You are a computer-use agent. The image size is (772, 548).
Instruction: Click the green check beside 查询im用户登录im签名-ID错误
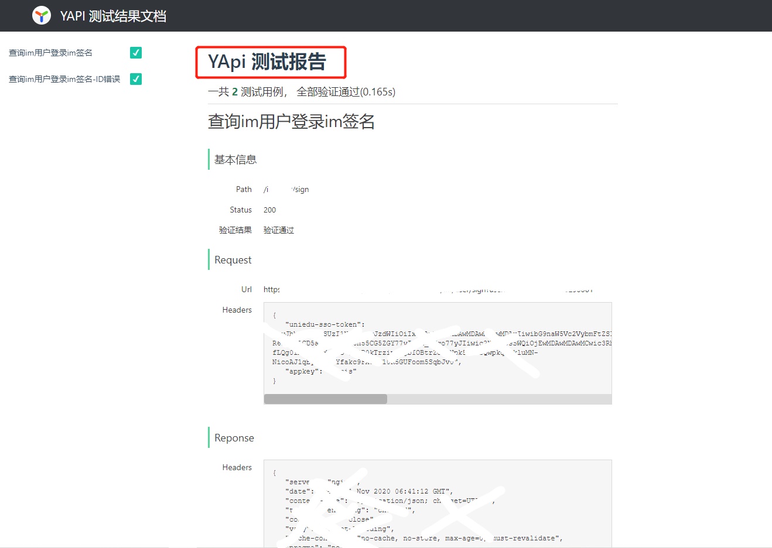pos(136,79)
